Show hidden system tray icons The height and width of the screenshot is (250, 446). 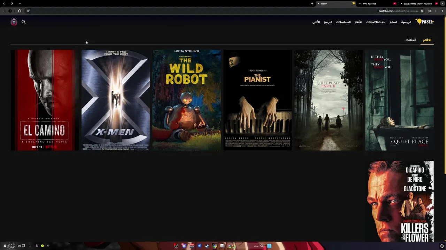[48, 246]
